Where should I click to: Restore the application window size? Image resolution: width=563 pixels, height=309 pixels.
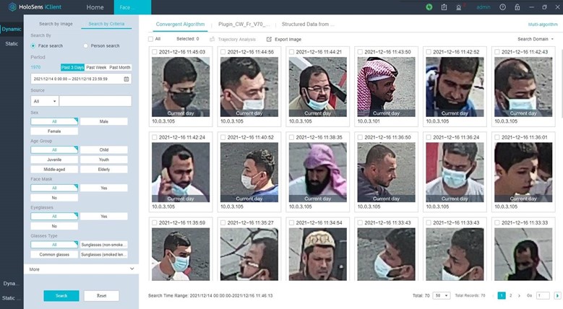(x=545, y=6)
